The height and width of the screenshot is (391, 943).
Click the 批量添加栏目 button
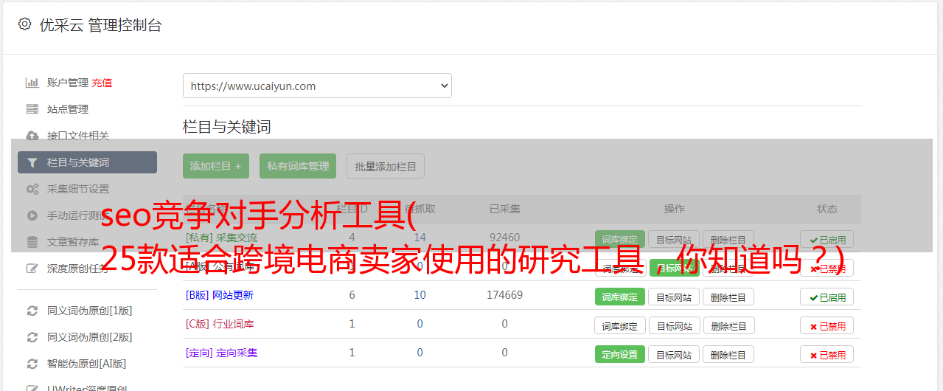point(386,166)
